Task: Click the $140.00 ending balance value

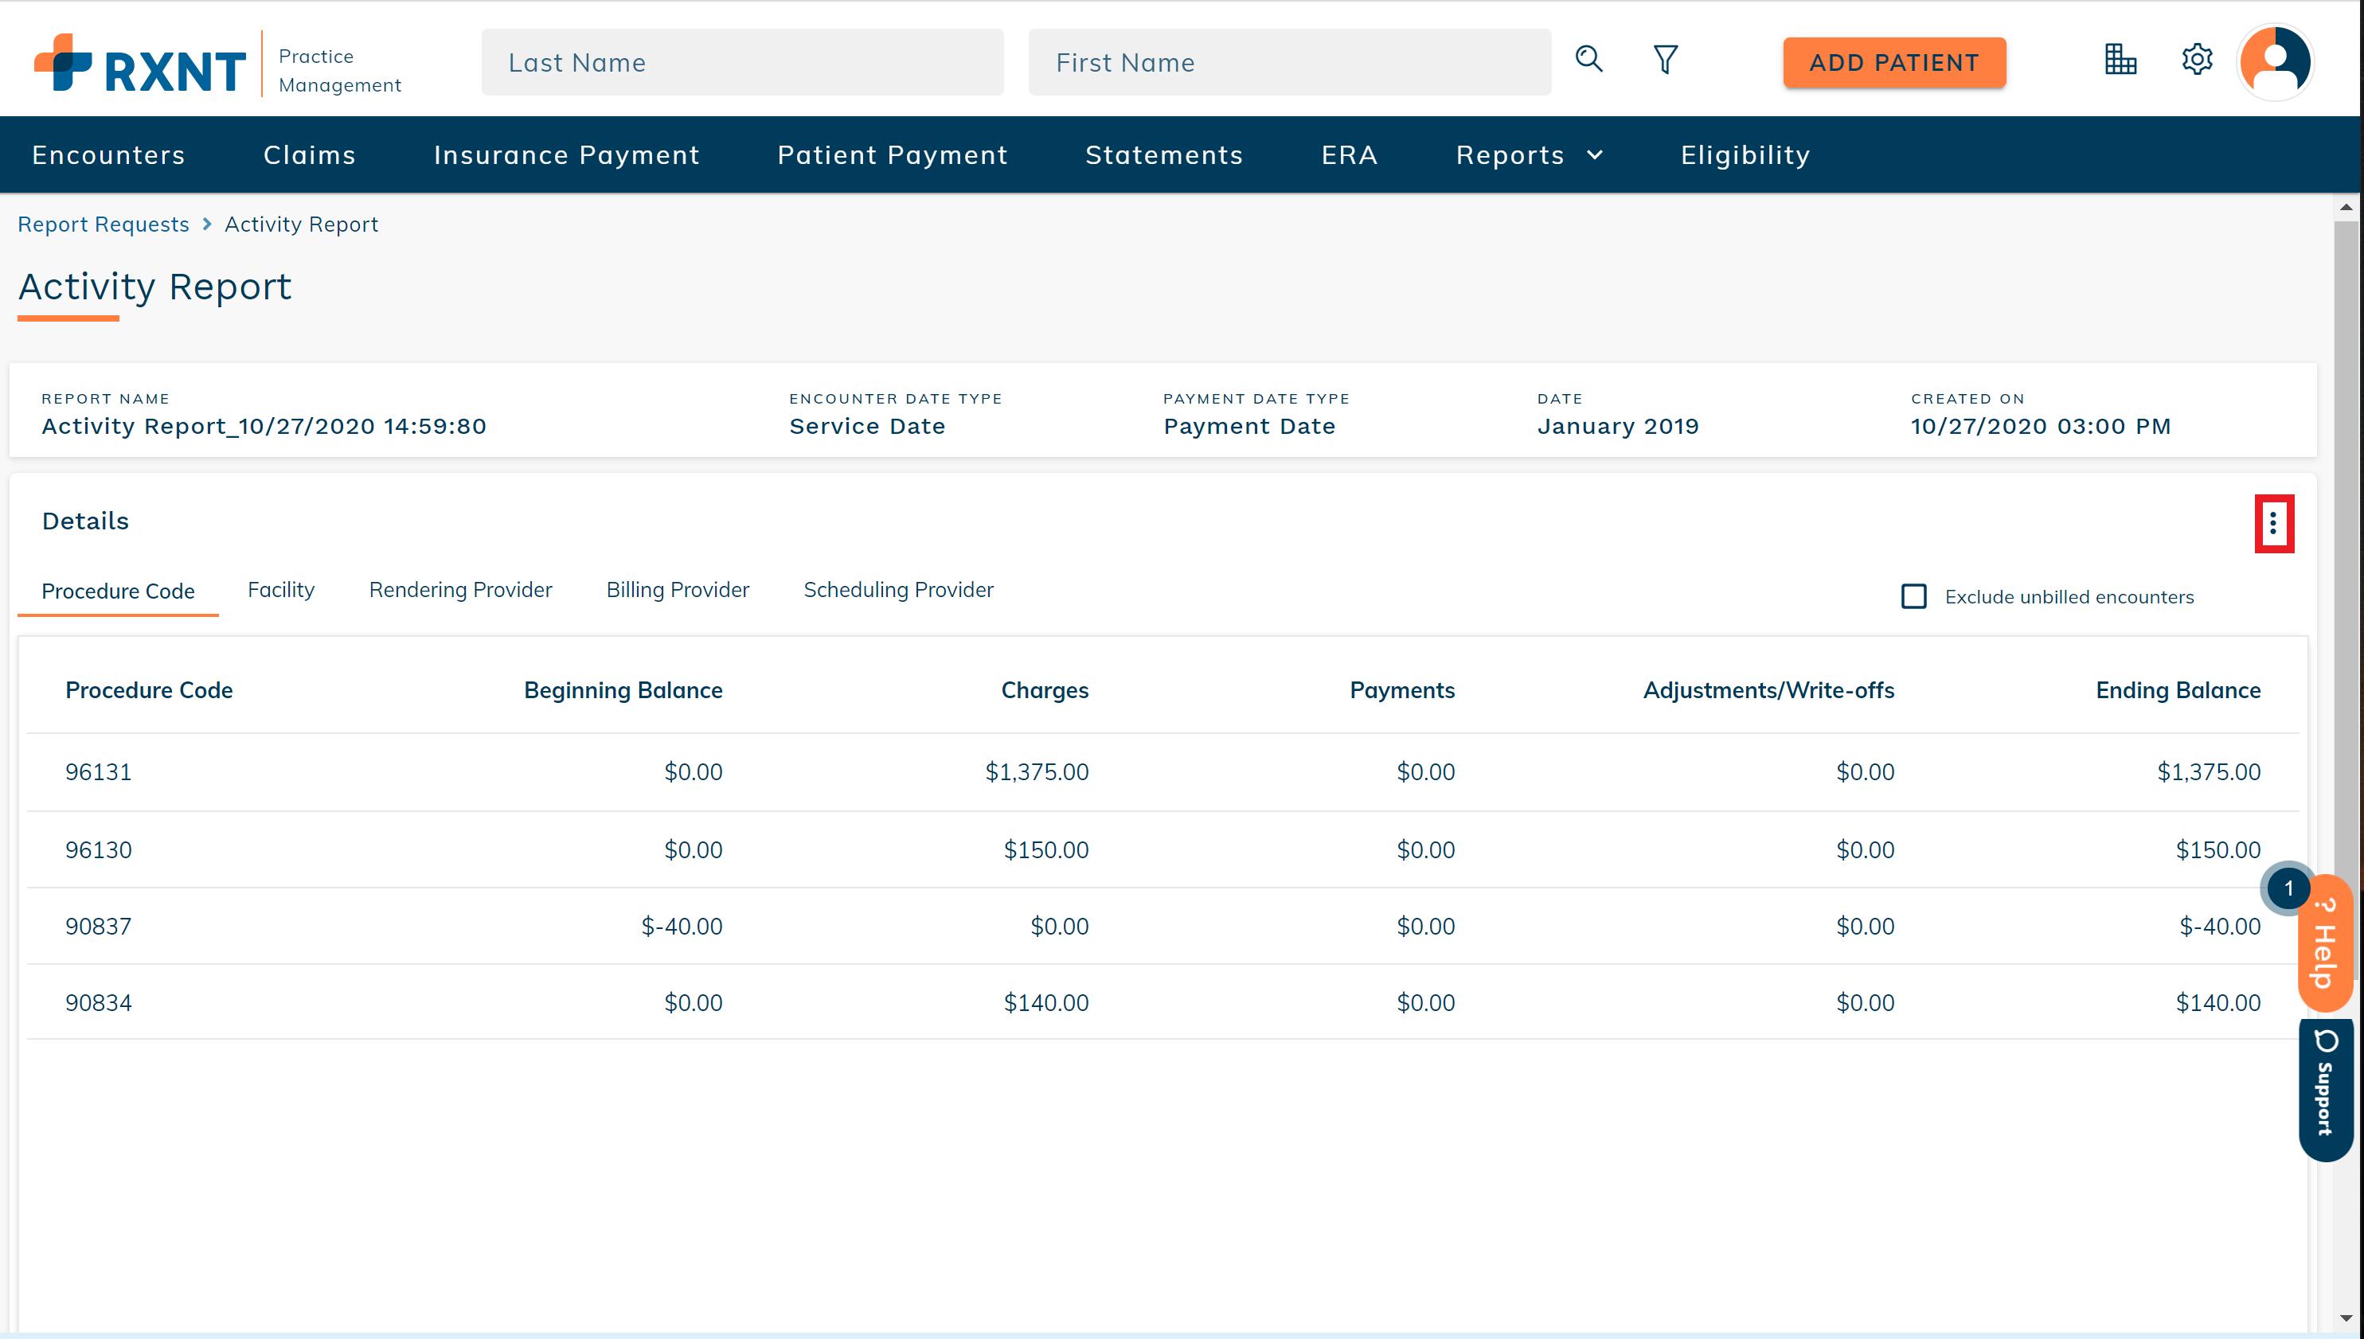Action: click(x=2217, y=1002)
